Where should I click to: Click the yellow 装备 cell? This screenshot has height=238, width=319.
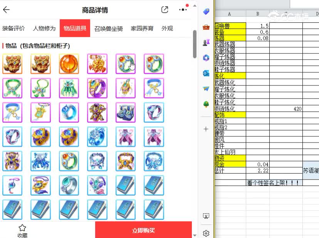pos(230,32)
